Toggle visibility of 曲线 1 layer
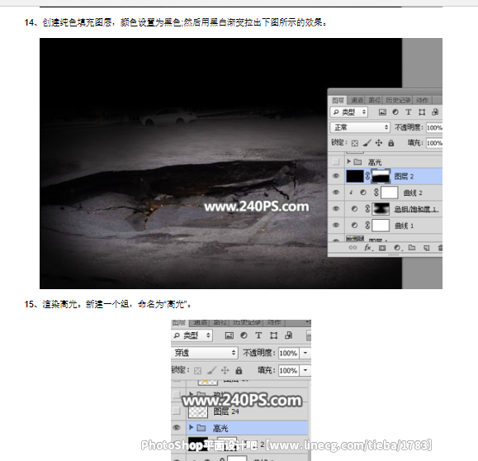The image size is (478, 461). [x=336, y=226]
